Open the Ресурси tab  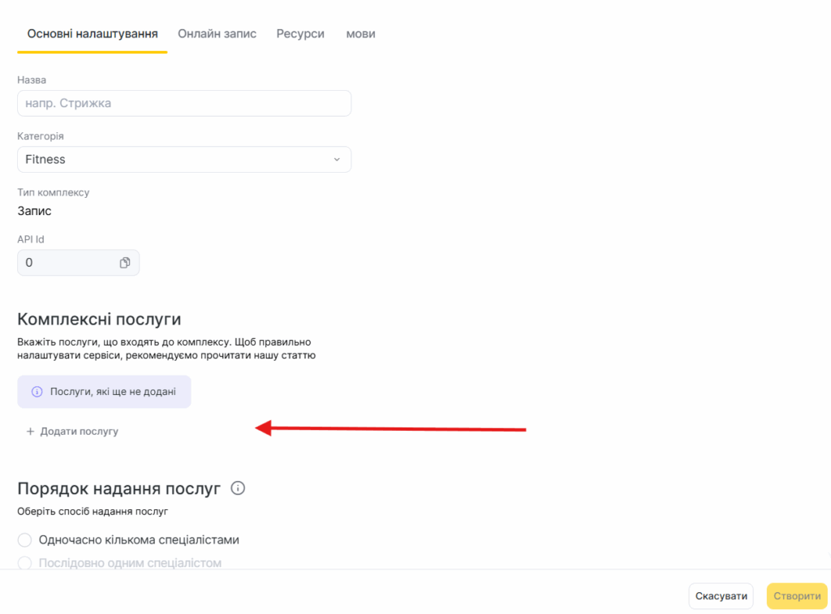click(300, 34)
